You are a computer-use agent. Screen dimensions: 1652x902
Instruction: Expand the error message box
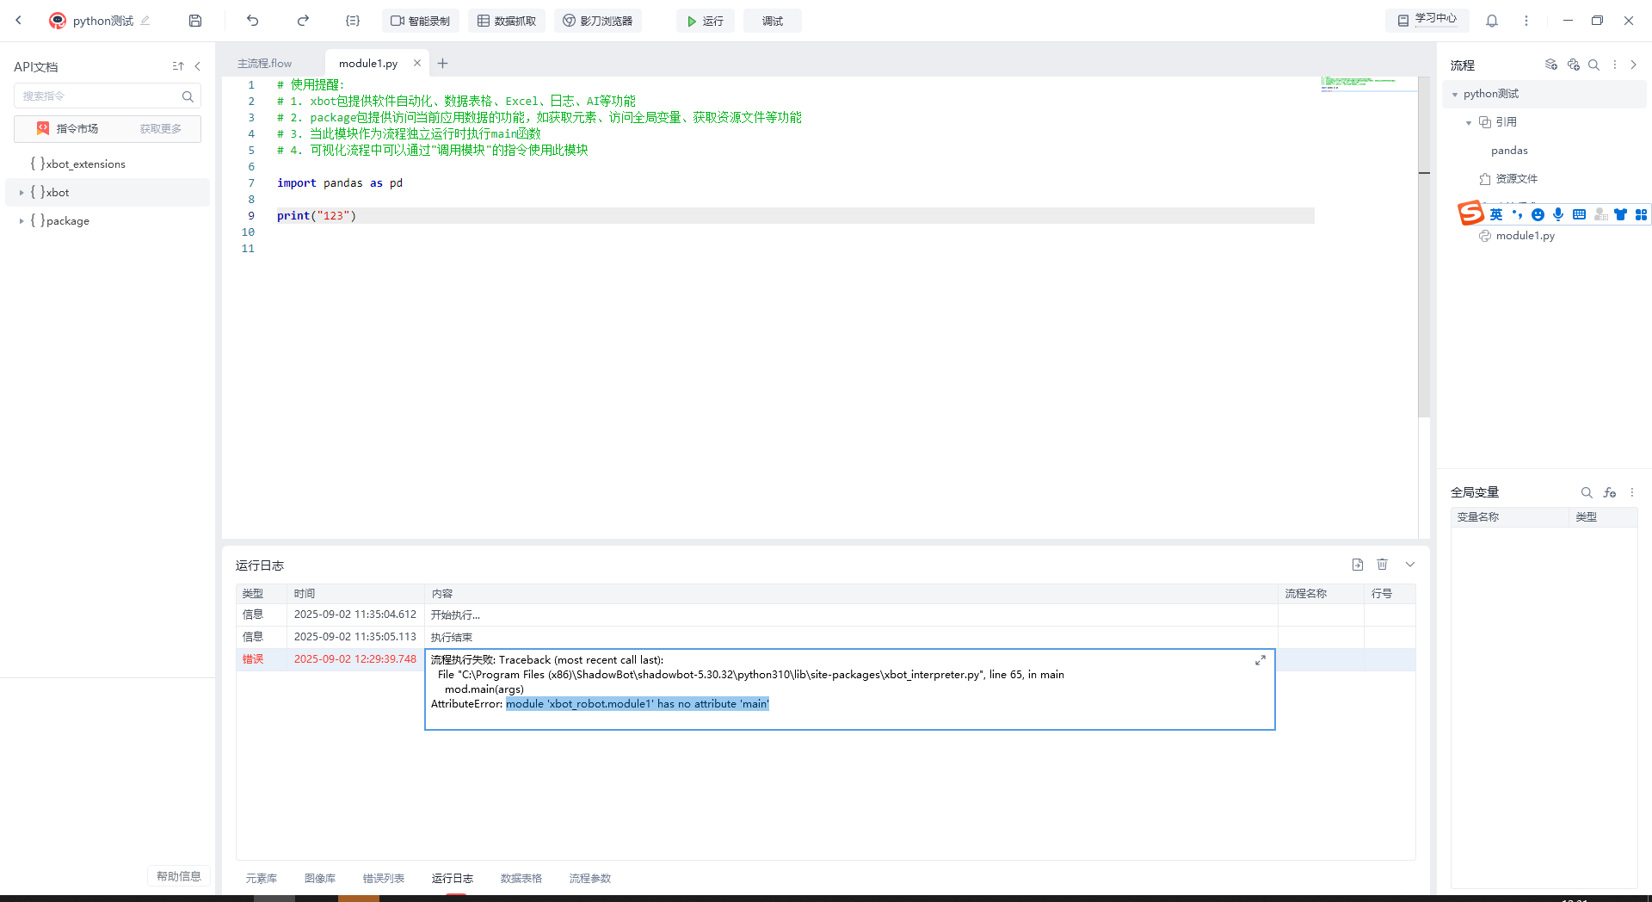[1261, 660]
